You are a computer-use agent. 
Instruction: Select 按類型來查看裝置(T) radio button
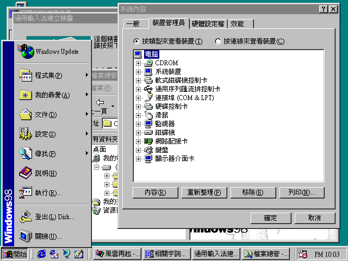pyautogui.click(x=136, y=41)
